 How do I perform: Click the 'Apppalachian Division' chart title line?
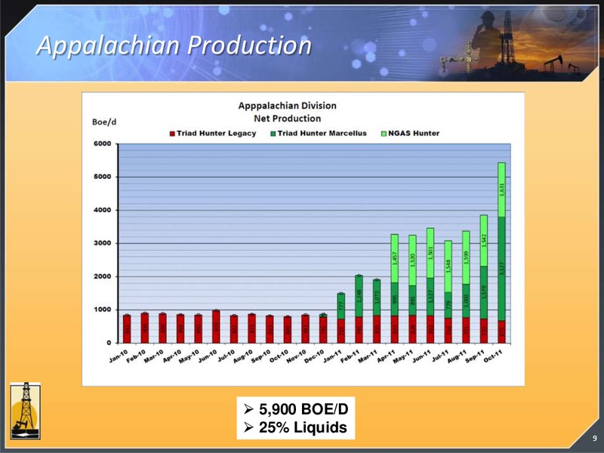(288, 106)
